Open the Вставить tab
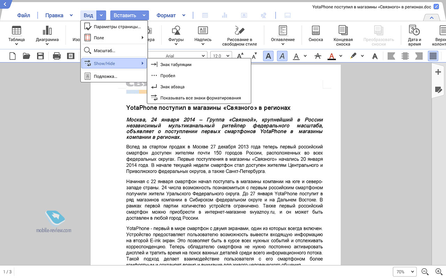Screen dimensions: 446x278 coord(125,15)
